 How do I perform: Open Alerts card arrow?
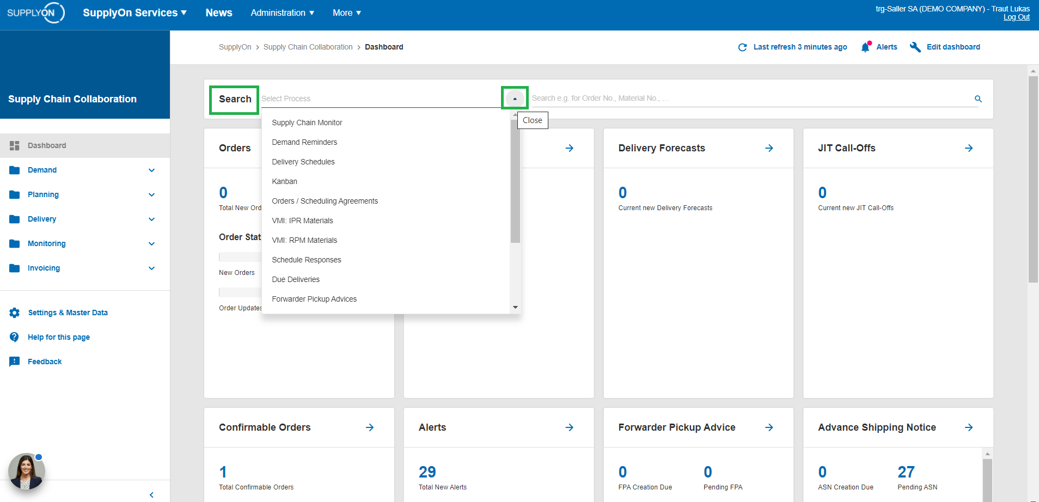pyautogui.click(x=570, y=427)
